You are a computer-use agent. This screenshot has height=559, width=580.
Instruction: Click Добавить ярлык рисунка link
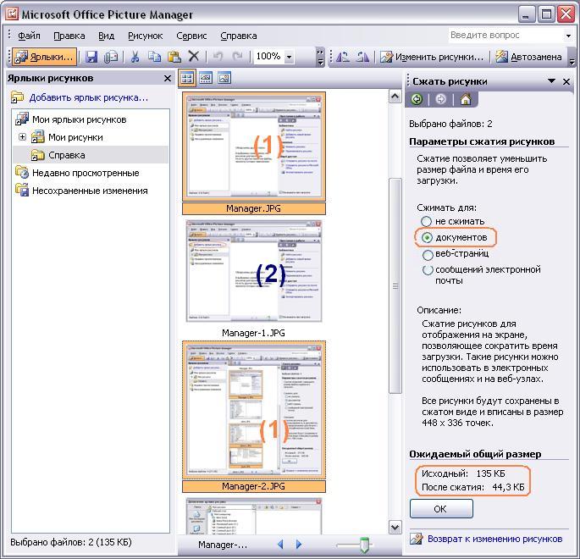88,97
